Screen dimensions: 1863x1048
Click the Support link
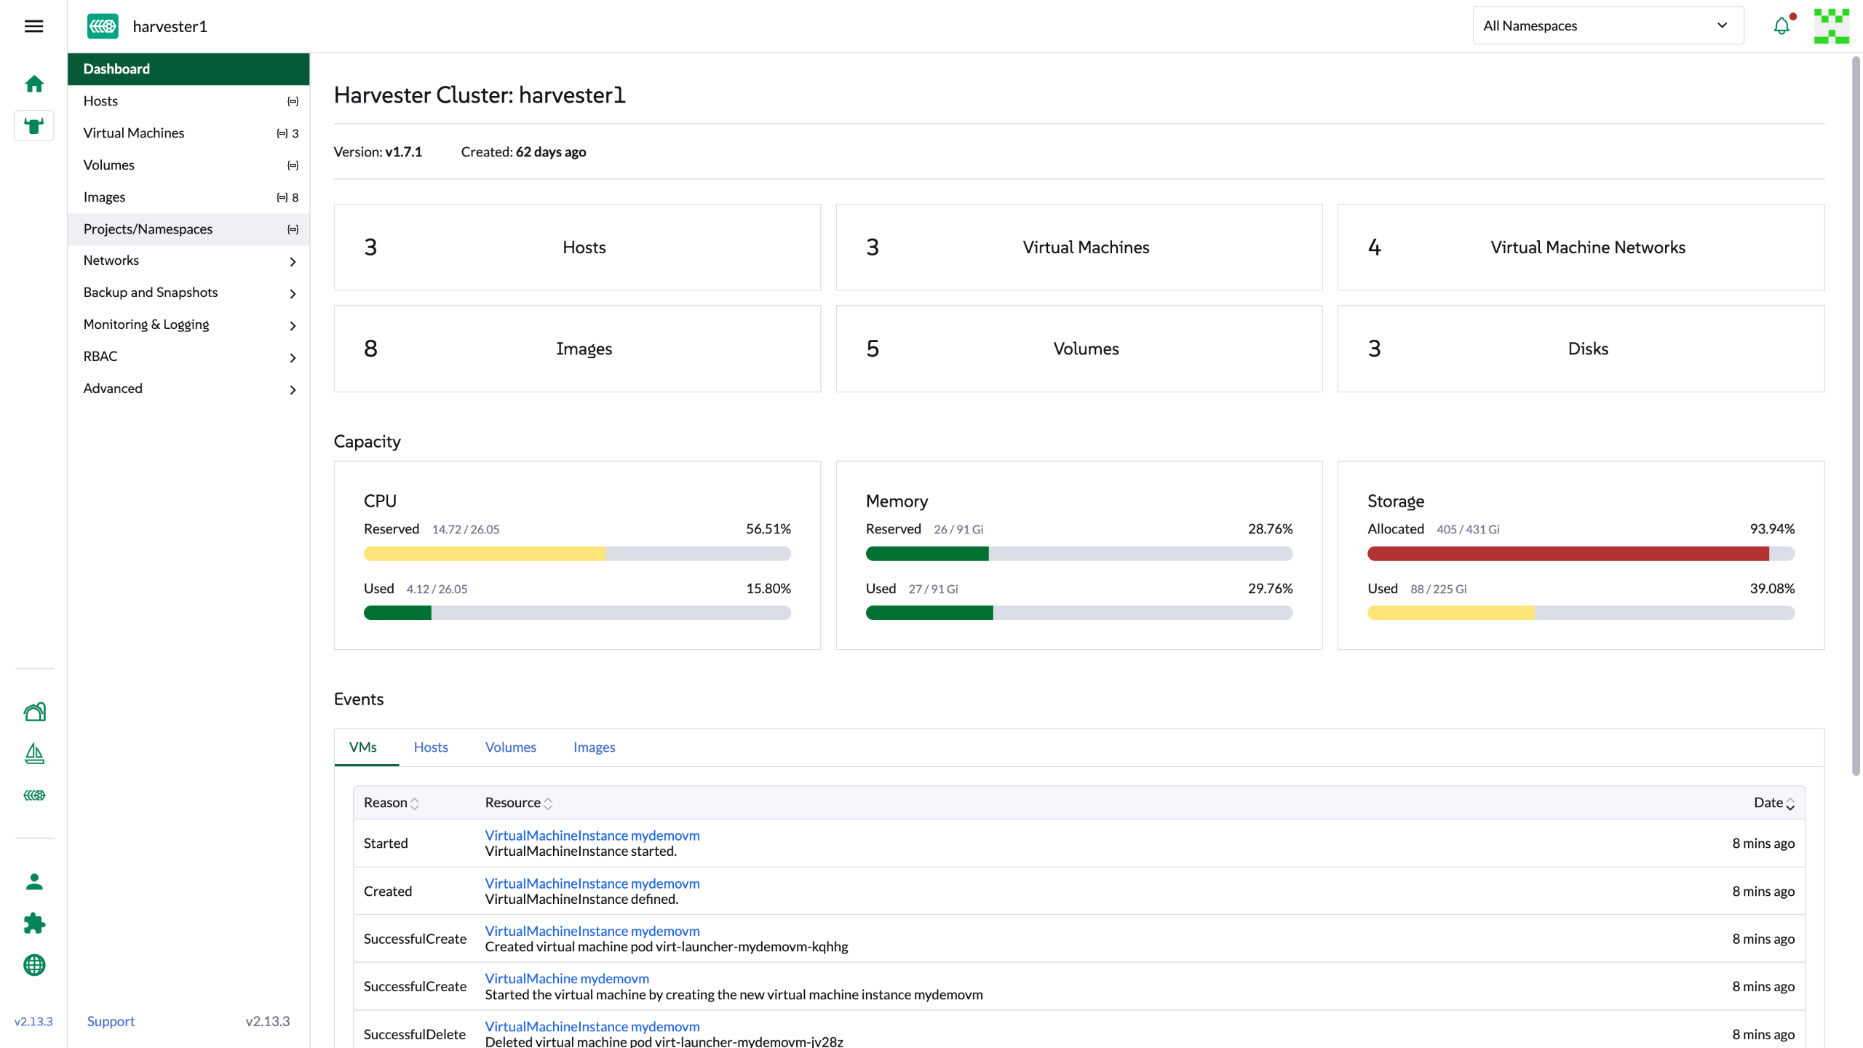111,1021
